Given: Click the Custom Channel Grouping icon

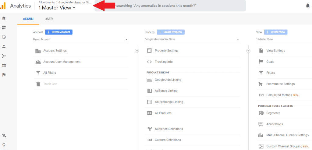Looking at the screenshot, I should pos(261,146).
